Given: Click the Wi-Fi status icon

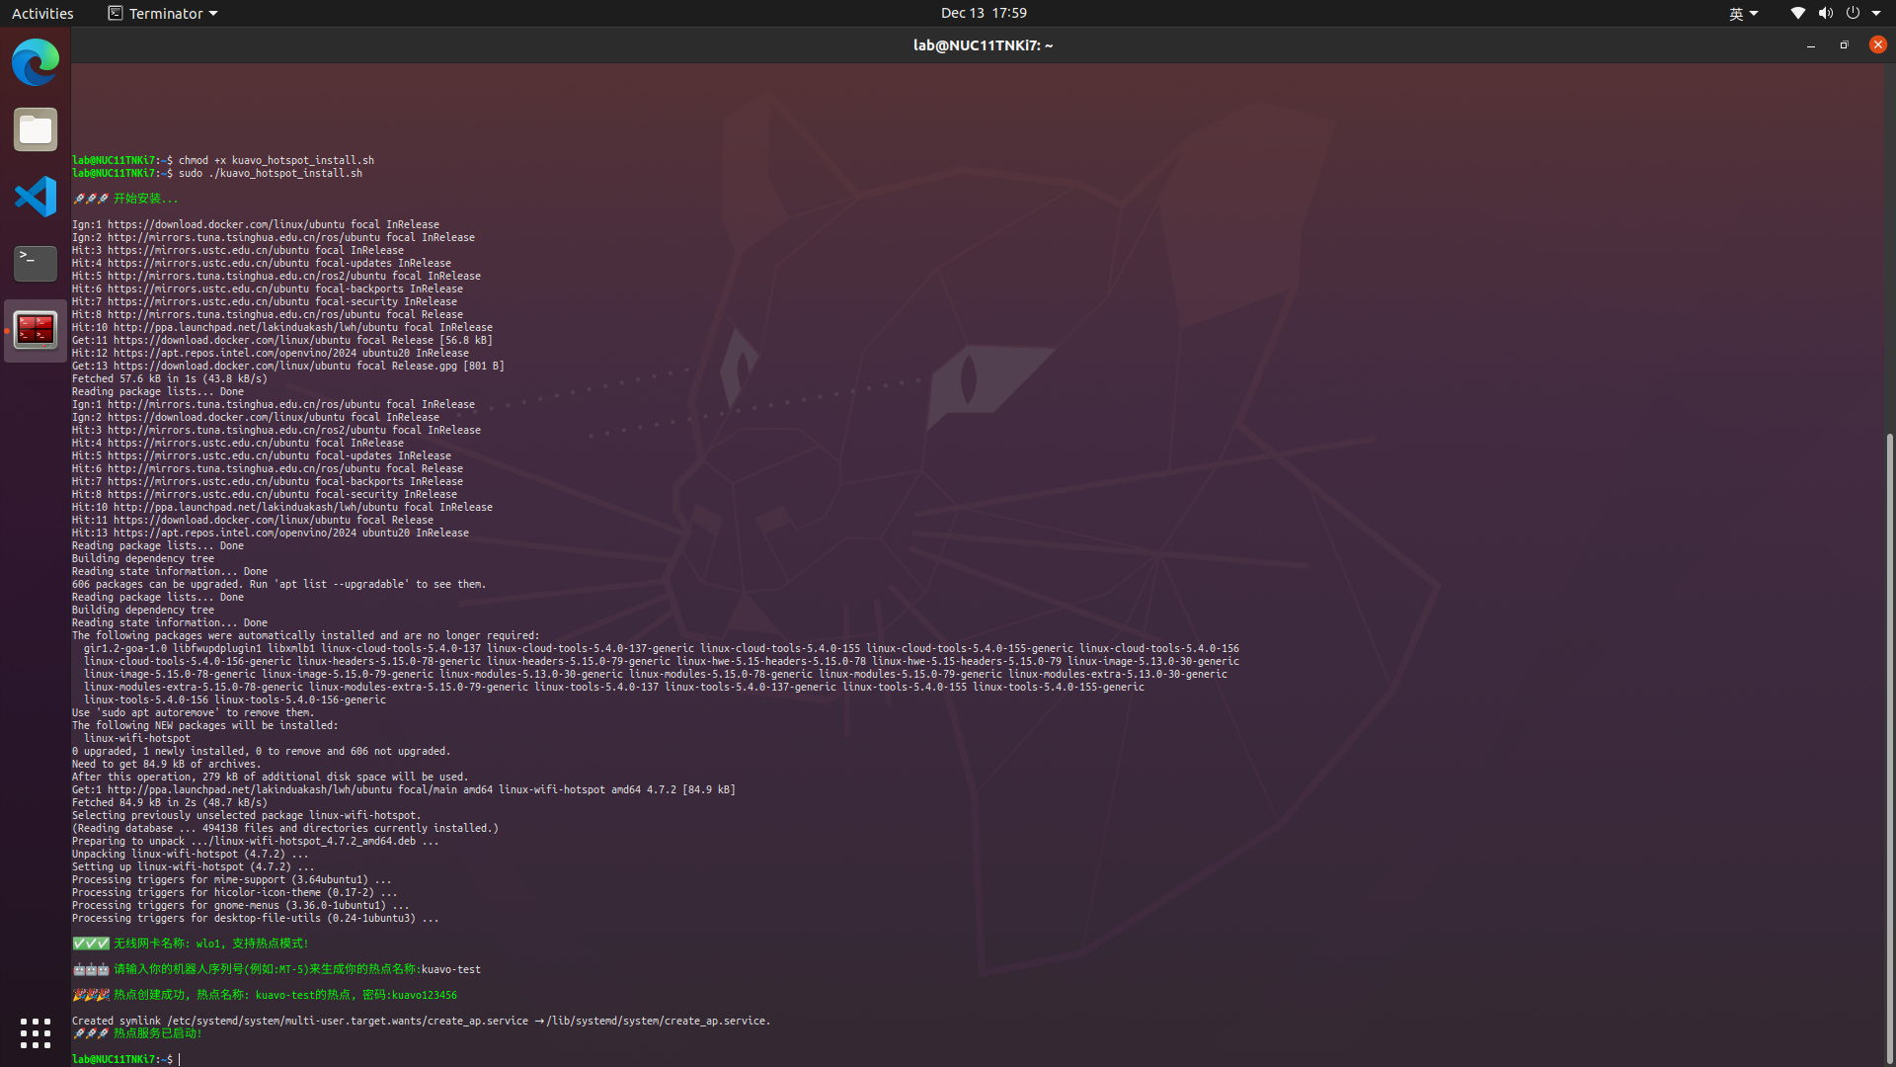Looking at the screenshot, I should [1797, 13].
